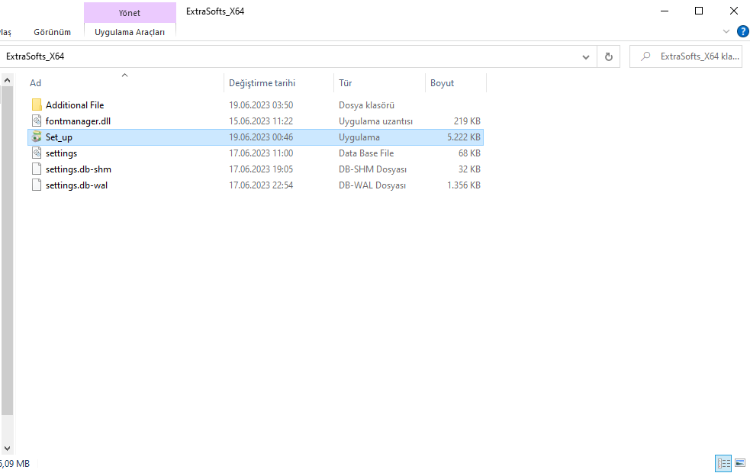Click the DB-SHM Dosyası type cell
750x473 pixels.
372,169
